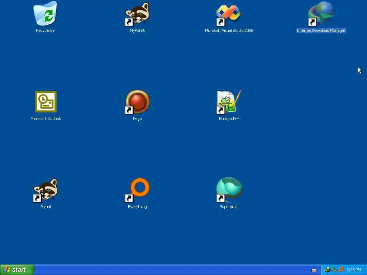Click the 2:26 PM taskbar clock
367x275 pixels.
pos(354,270)
